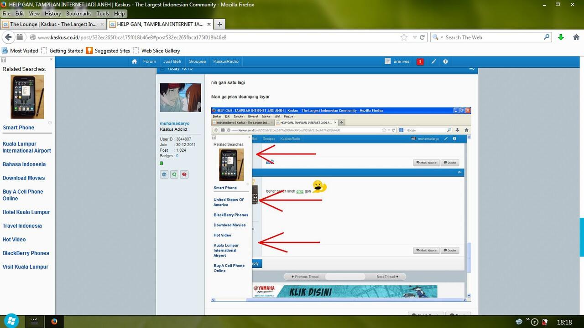Click the arerives profile avatar in navbar
584x328 pixels.
388,61
